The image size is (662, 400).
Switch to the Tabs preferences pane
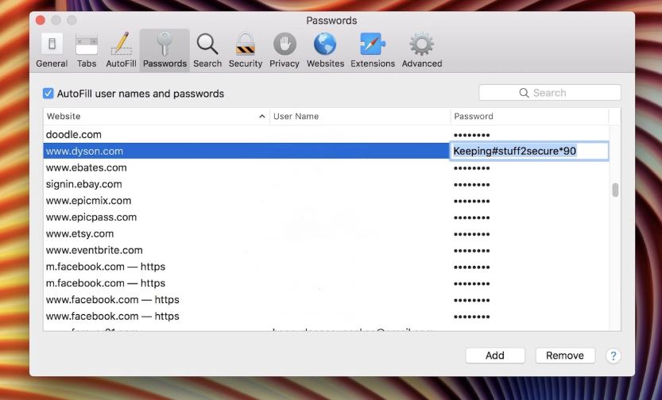pos(87,50)
